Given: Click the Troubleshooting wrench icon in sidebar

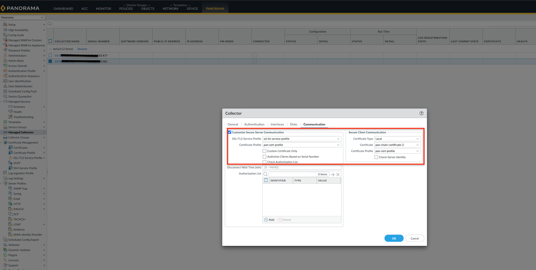Looking at the screenshot, I should [x=10, y=117].
